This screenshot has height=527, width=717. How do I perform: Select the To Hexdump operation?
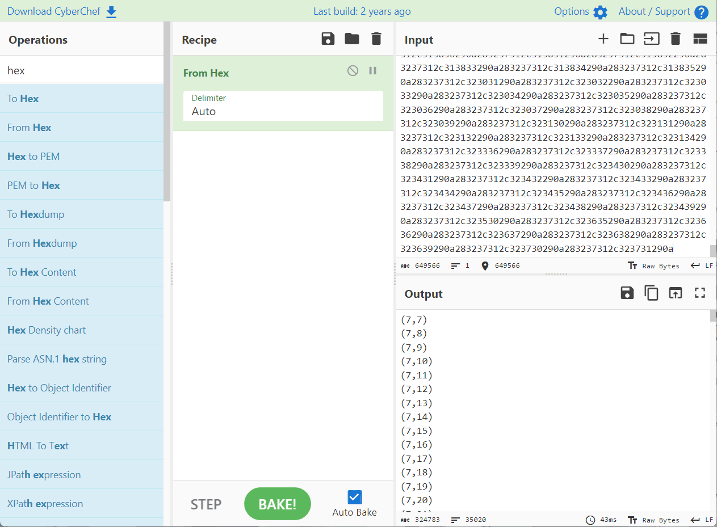(36, 214)
